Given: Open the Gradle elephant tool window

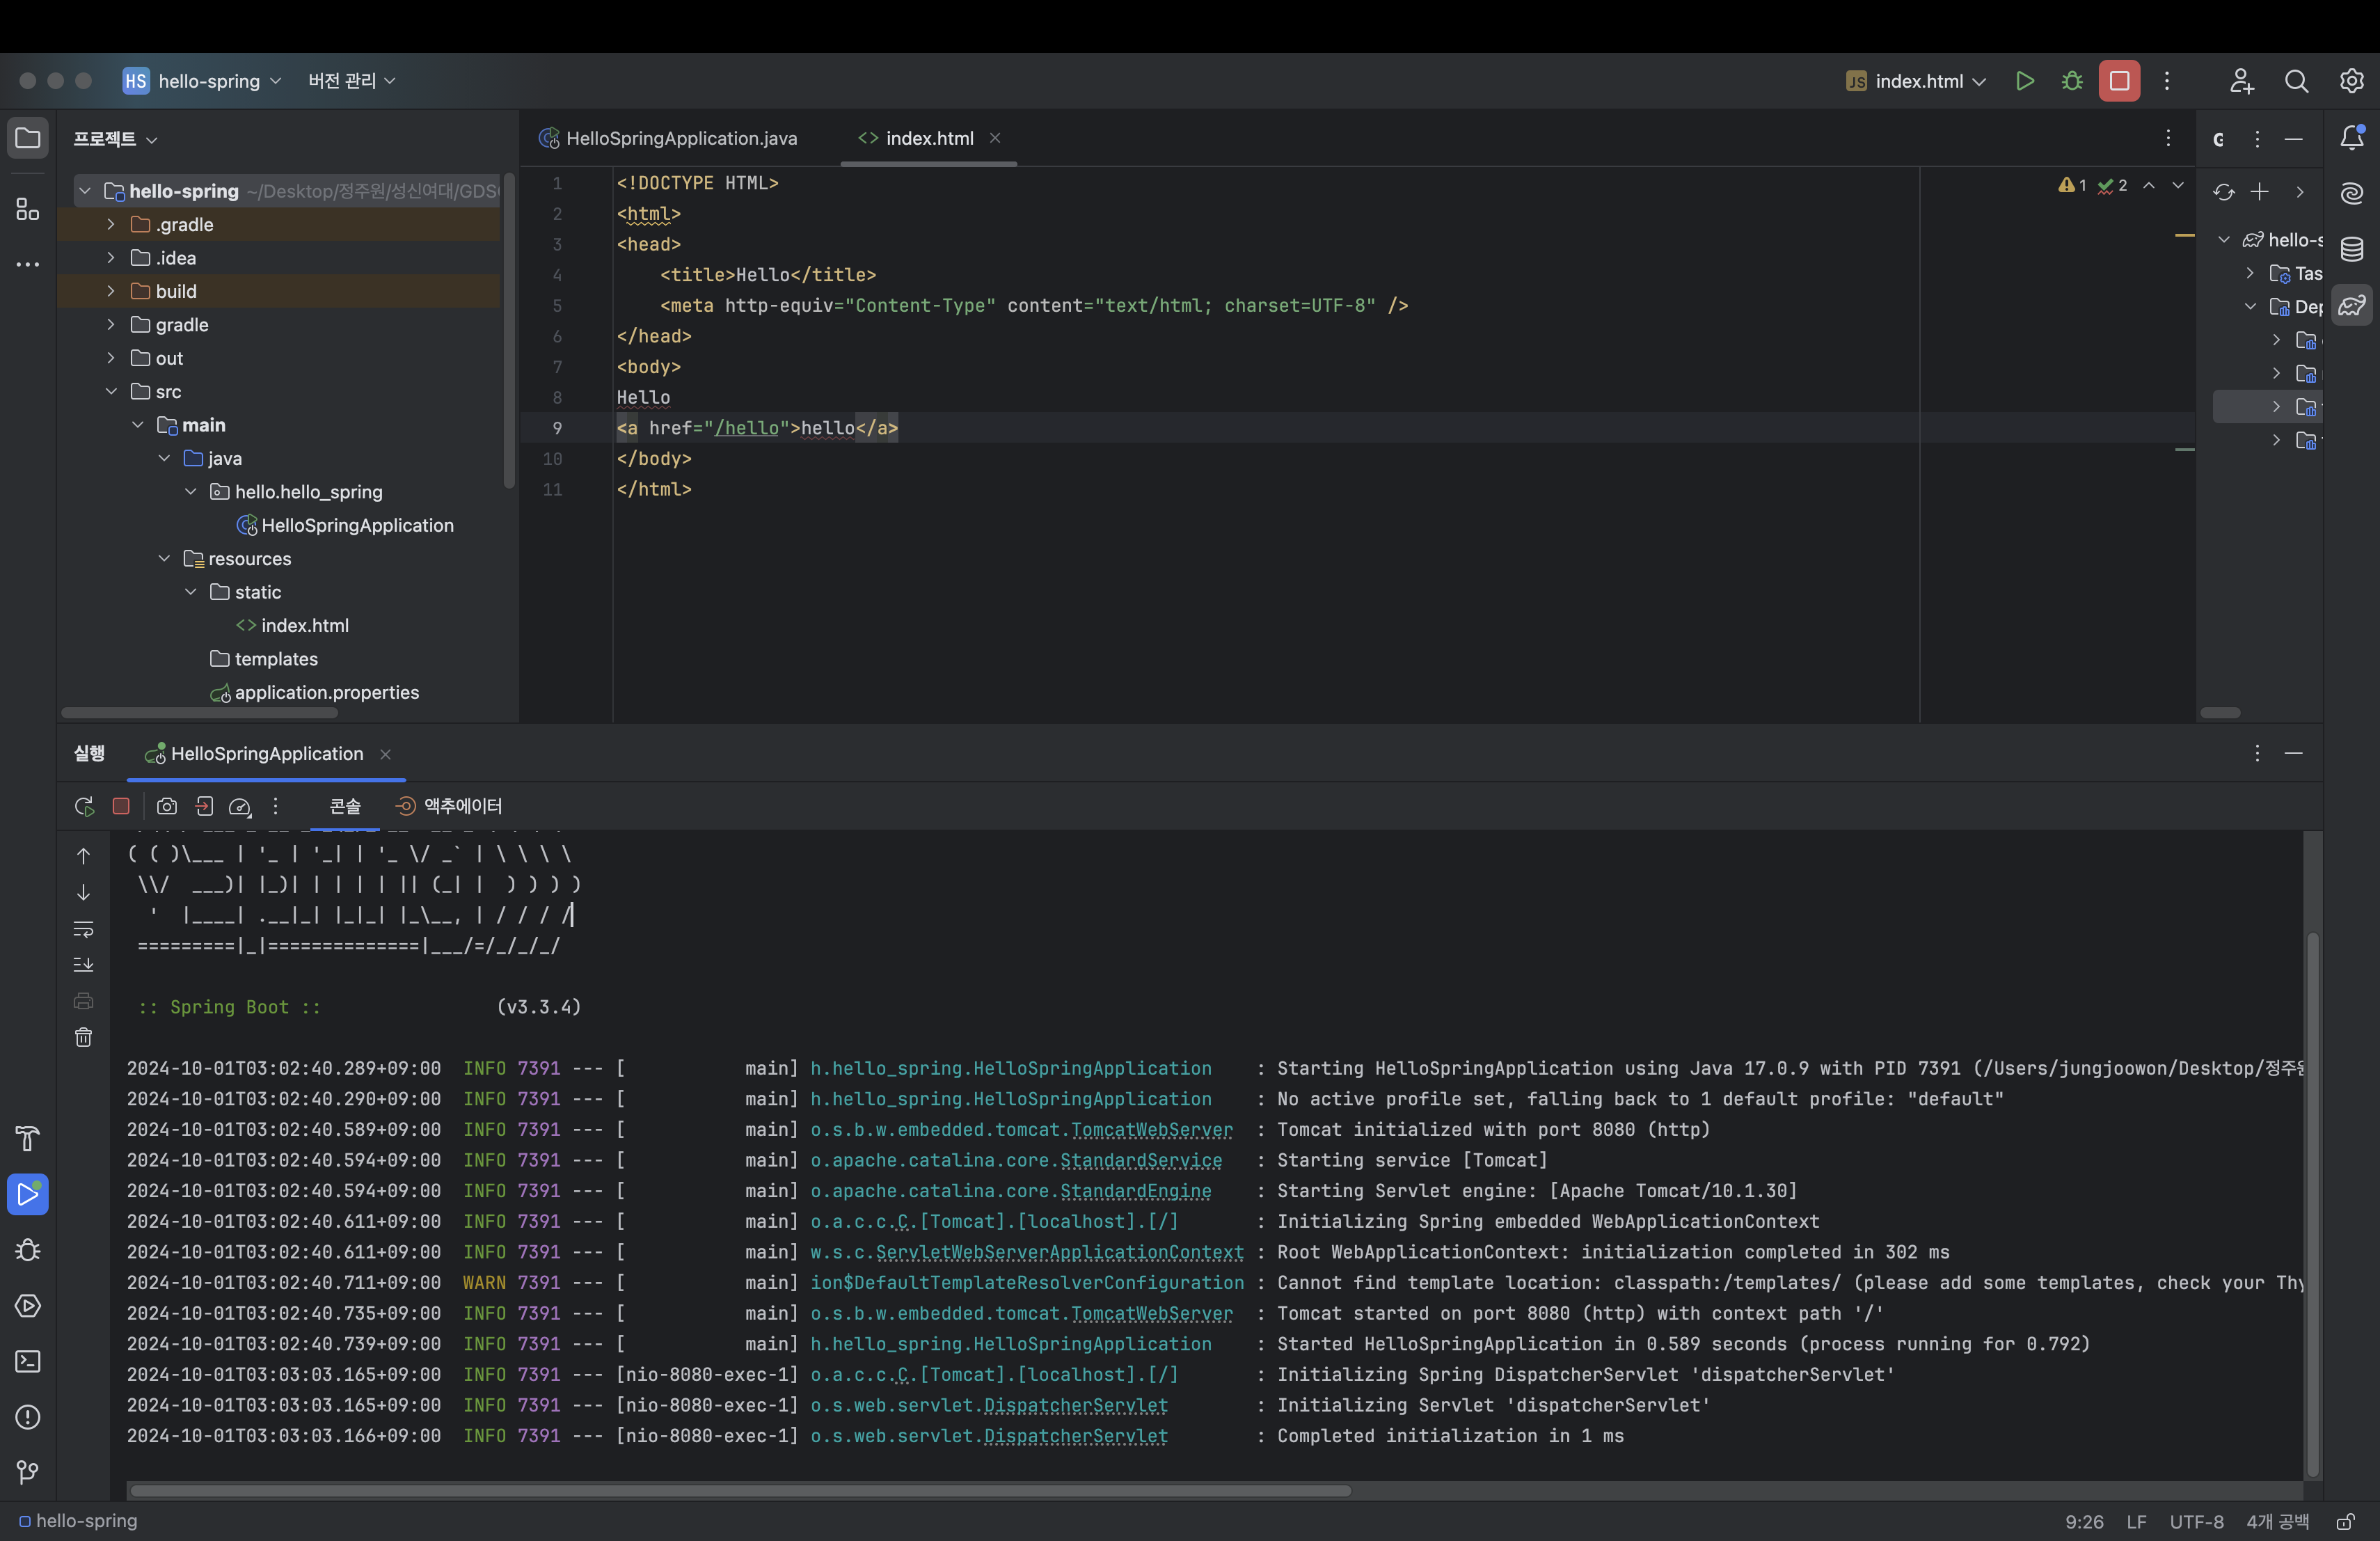Looking at the screenshot, I should 2352,305.
